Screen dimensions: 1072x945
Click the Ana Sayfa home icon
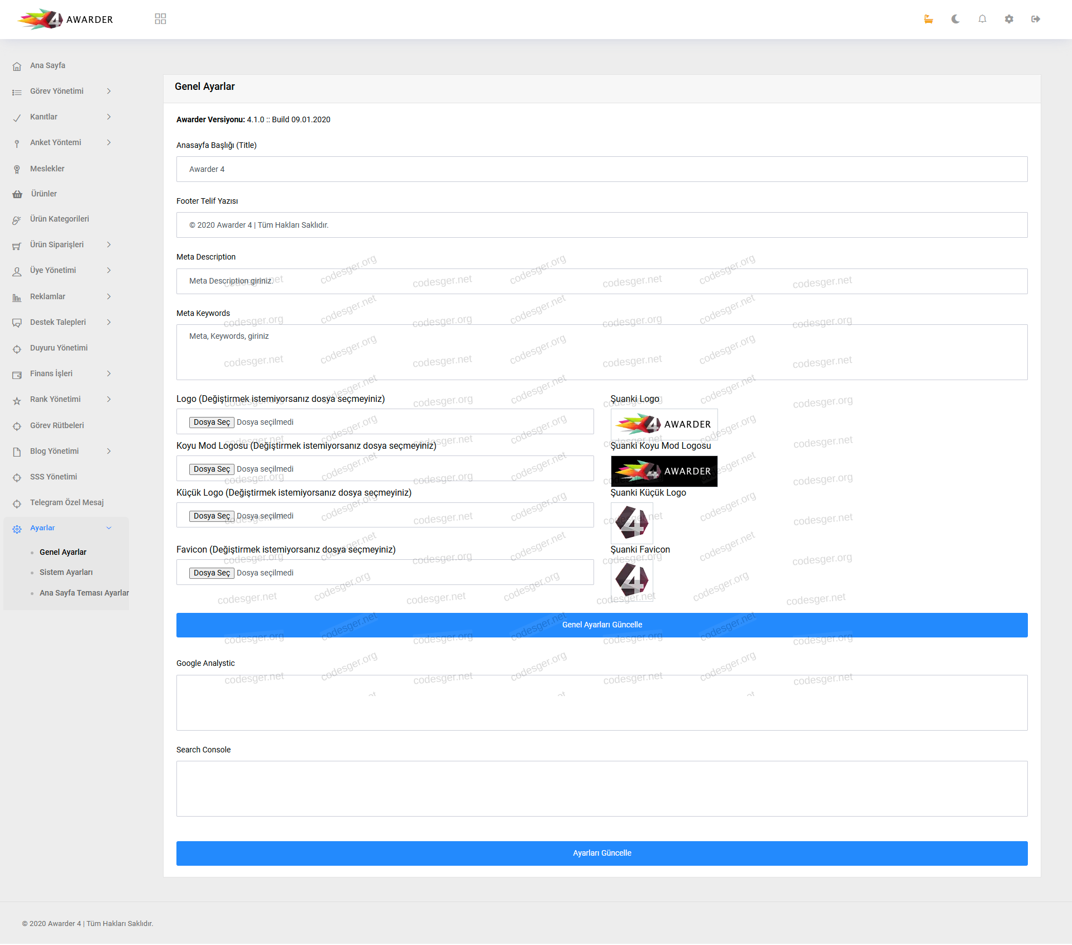(17, 66)
